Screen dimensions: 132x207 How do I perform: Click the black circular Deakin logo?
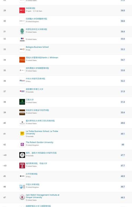(22, 155)
